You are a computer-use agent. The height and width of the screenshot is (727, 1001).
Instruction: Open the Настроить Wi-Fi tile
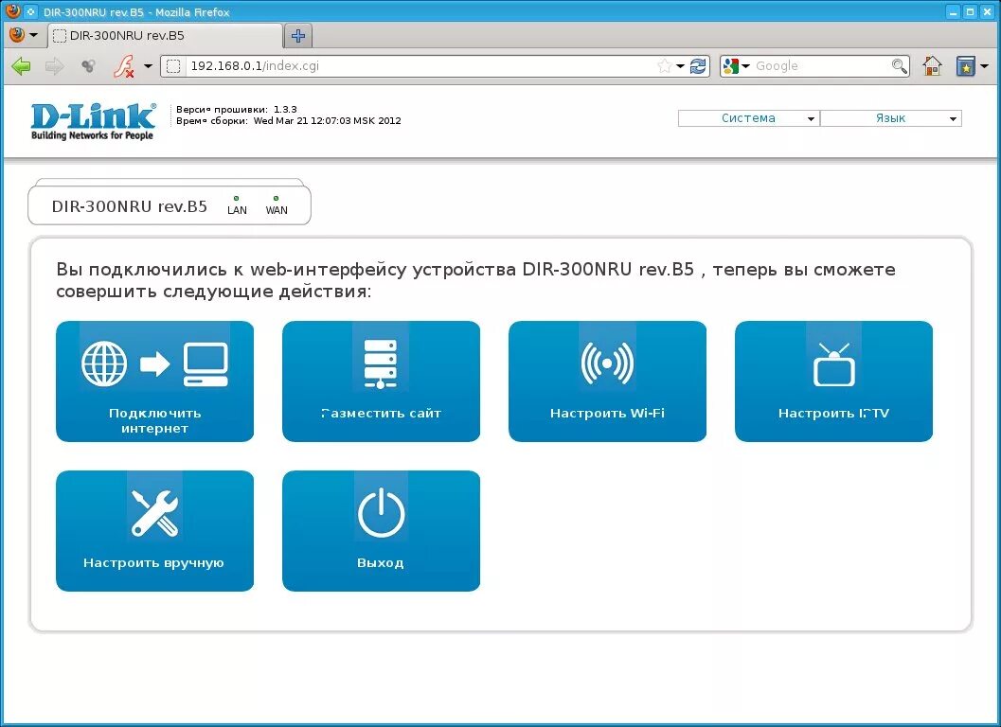[x=607, y=381]
